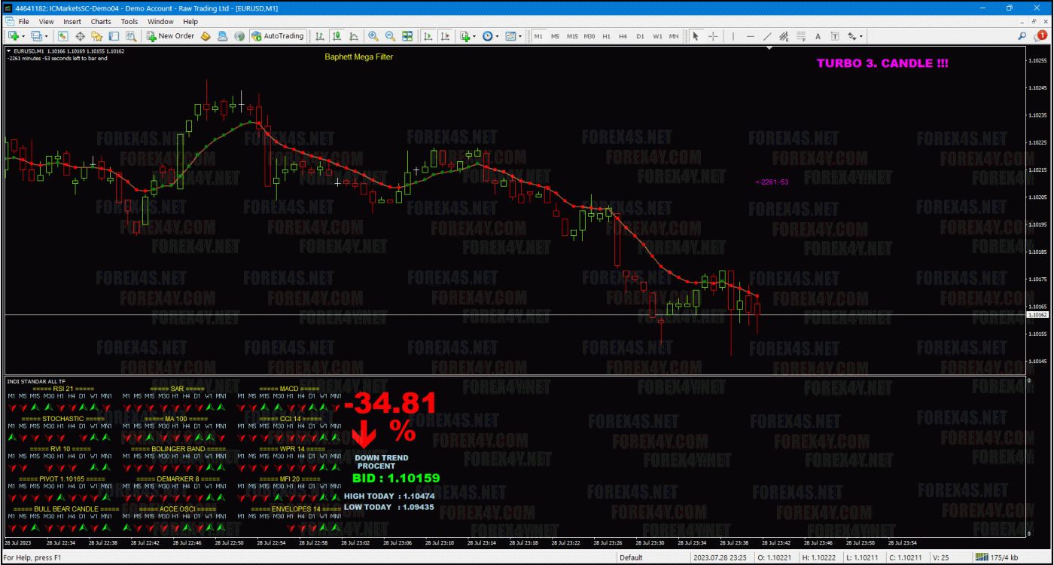Select the Crosshair tool
This screenshot has width=1054, height=565.
713,36
